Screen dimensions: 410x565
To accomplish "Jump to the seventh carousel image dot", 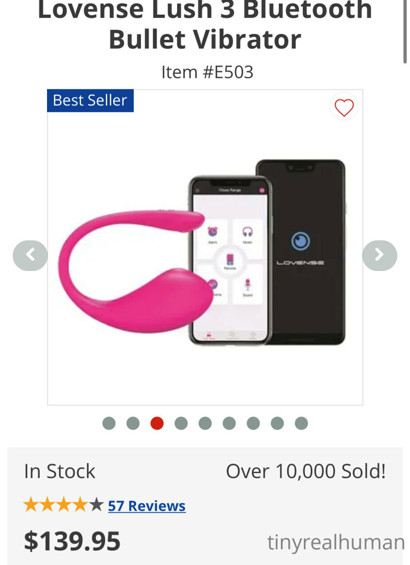I will (x=253, y=423).
